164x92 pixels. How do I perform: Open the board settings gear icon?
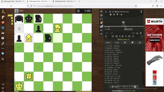pos(101,11)
